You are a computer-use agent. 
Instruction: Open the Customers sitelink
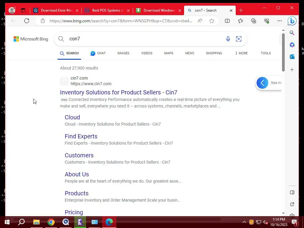pyautogui.click(x=79, y=155)
